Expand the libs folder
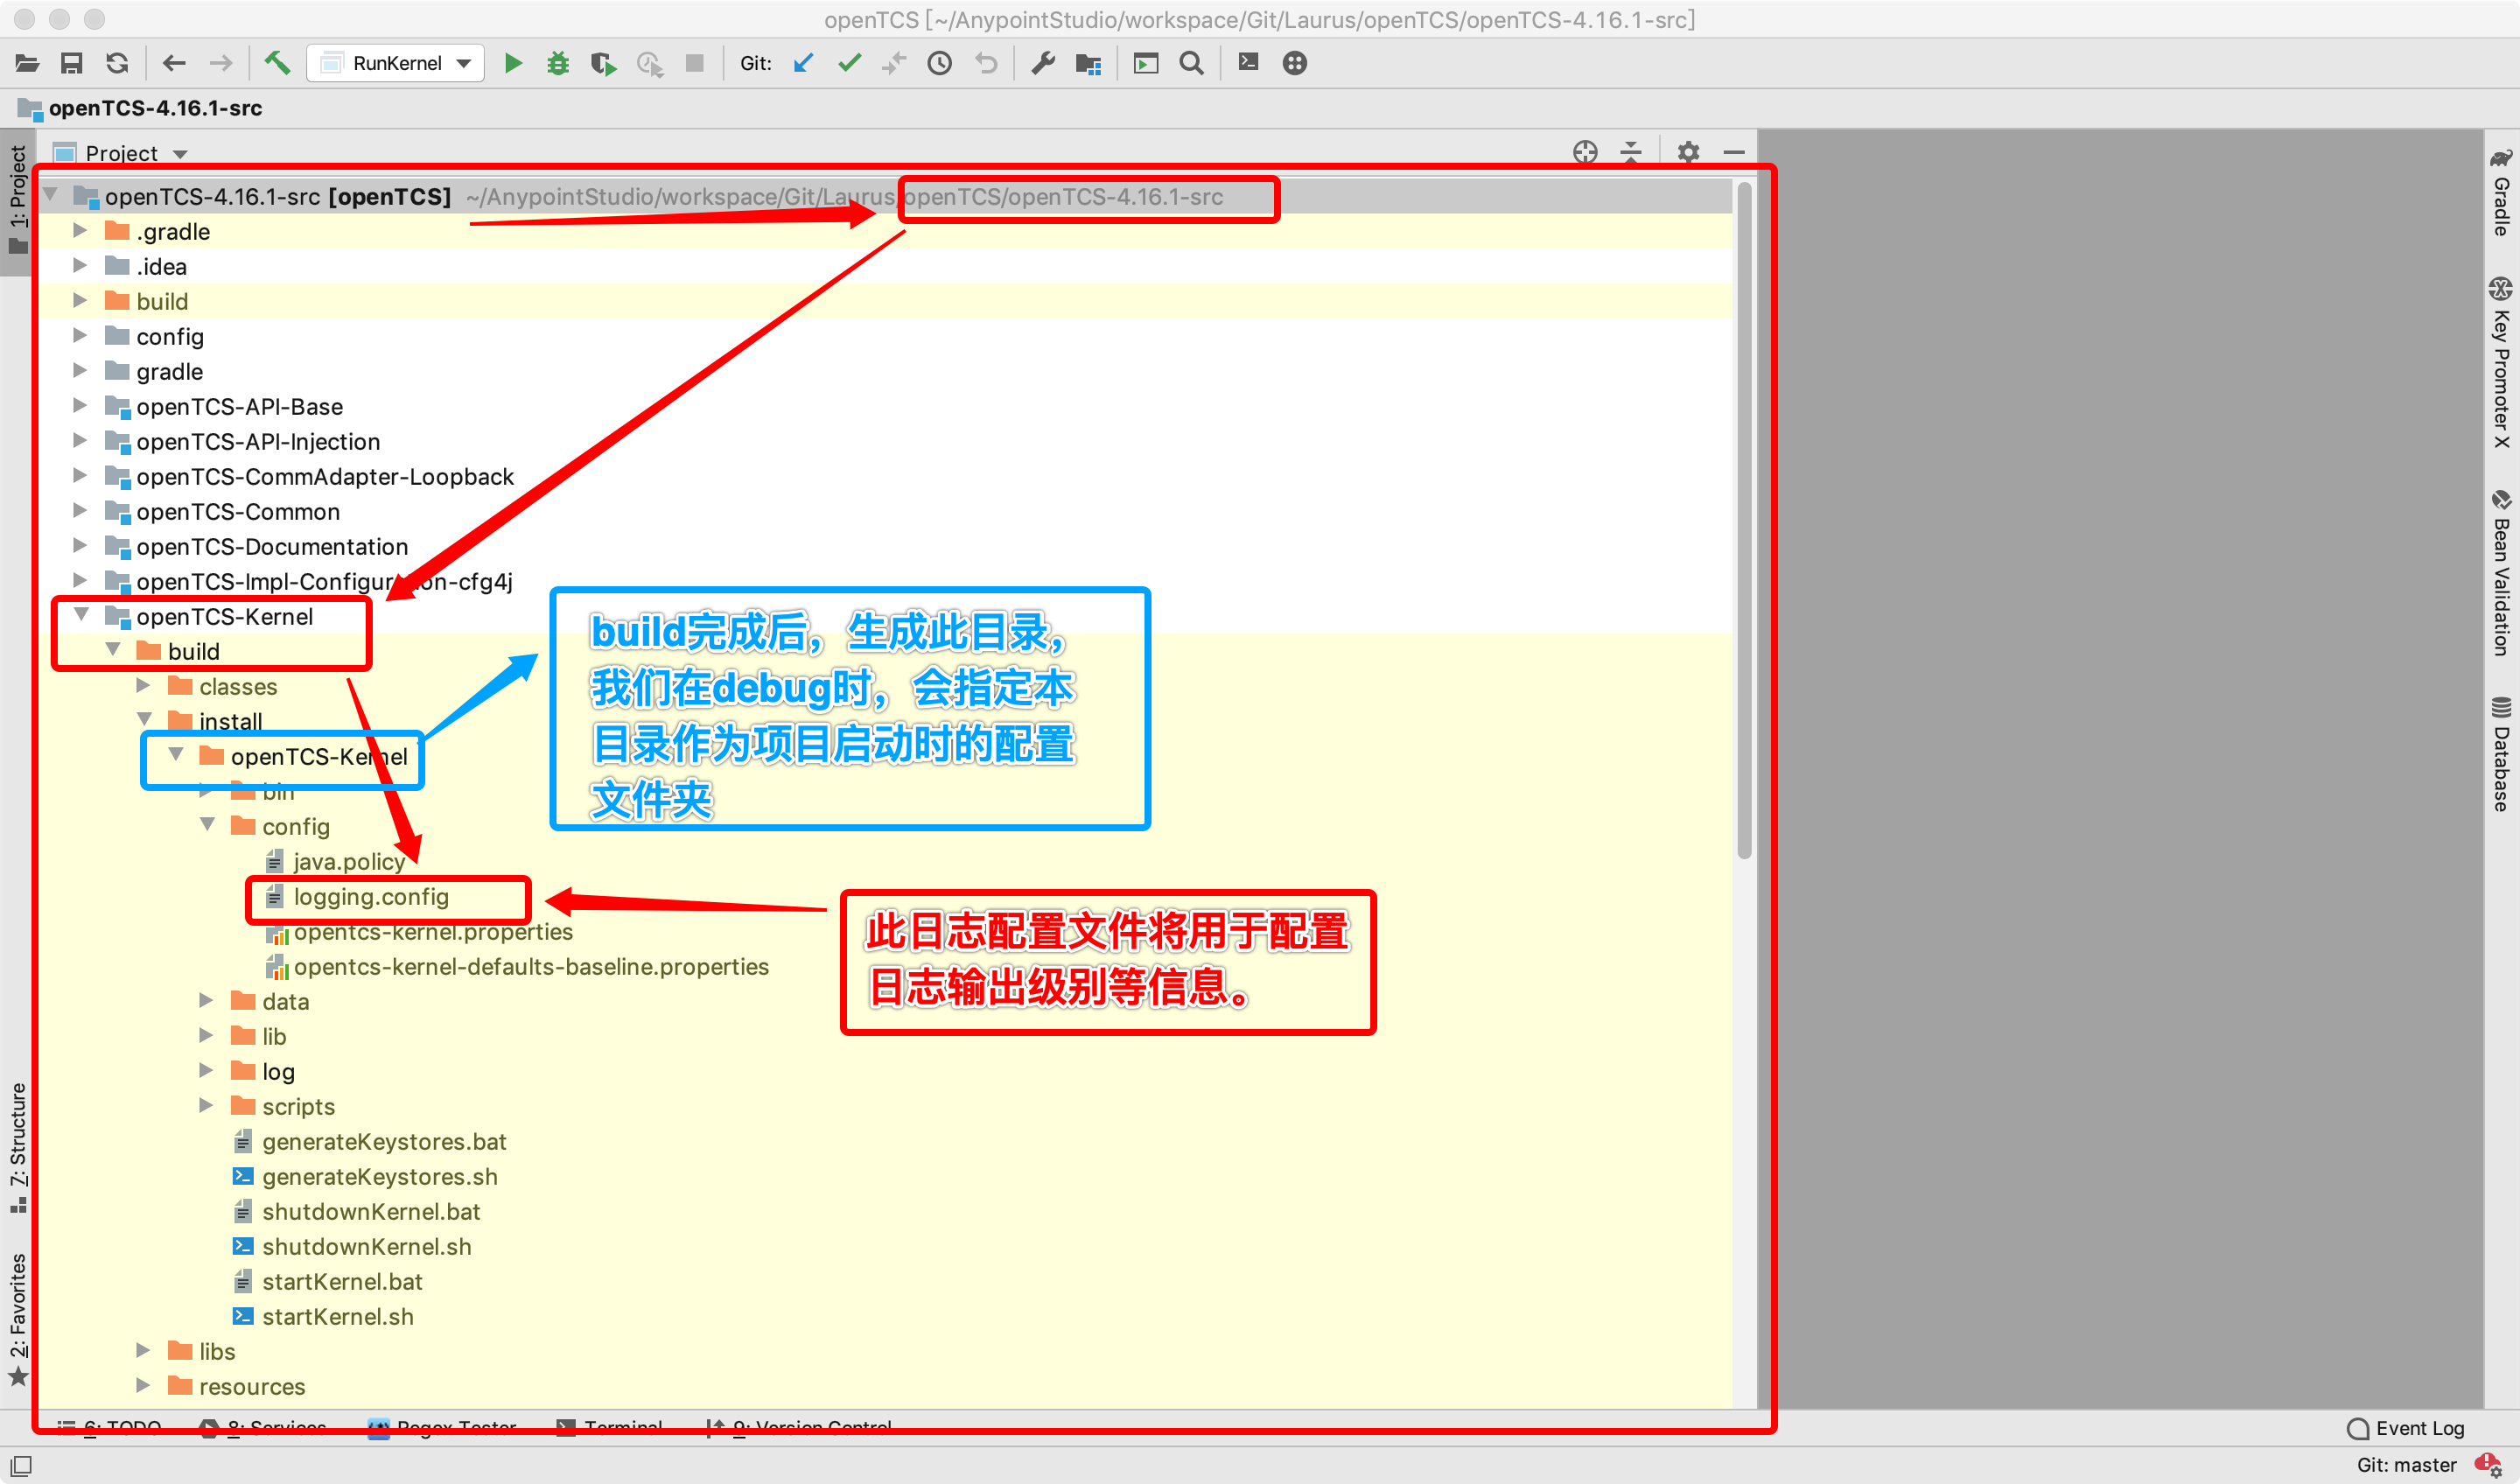The height and width of the screenshot is (1484, 2520). pyautogui.click(x=143, y=1351)
